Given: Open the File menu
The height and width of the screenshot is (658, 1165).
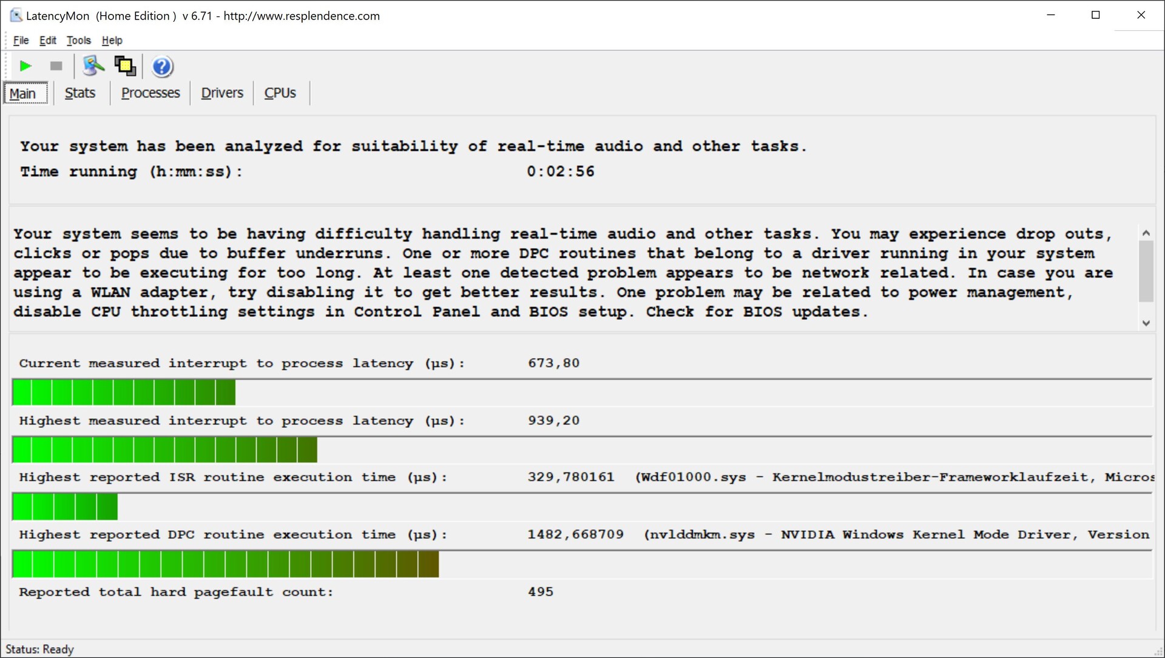Looking at the screenshot, I should pos(21,40).
